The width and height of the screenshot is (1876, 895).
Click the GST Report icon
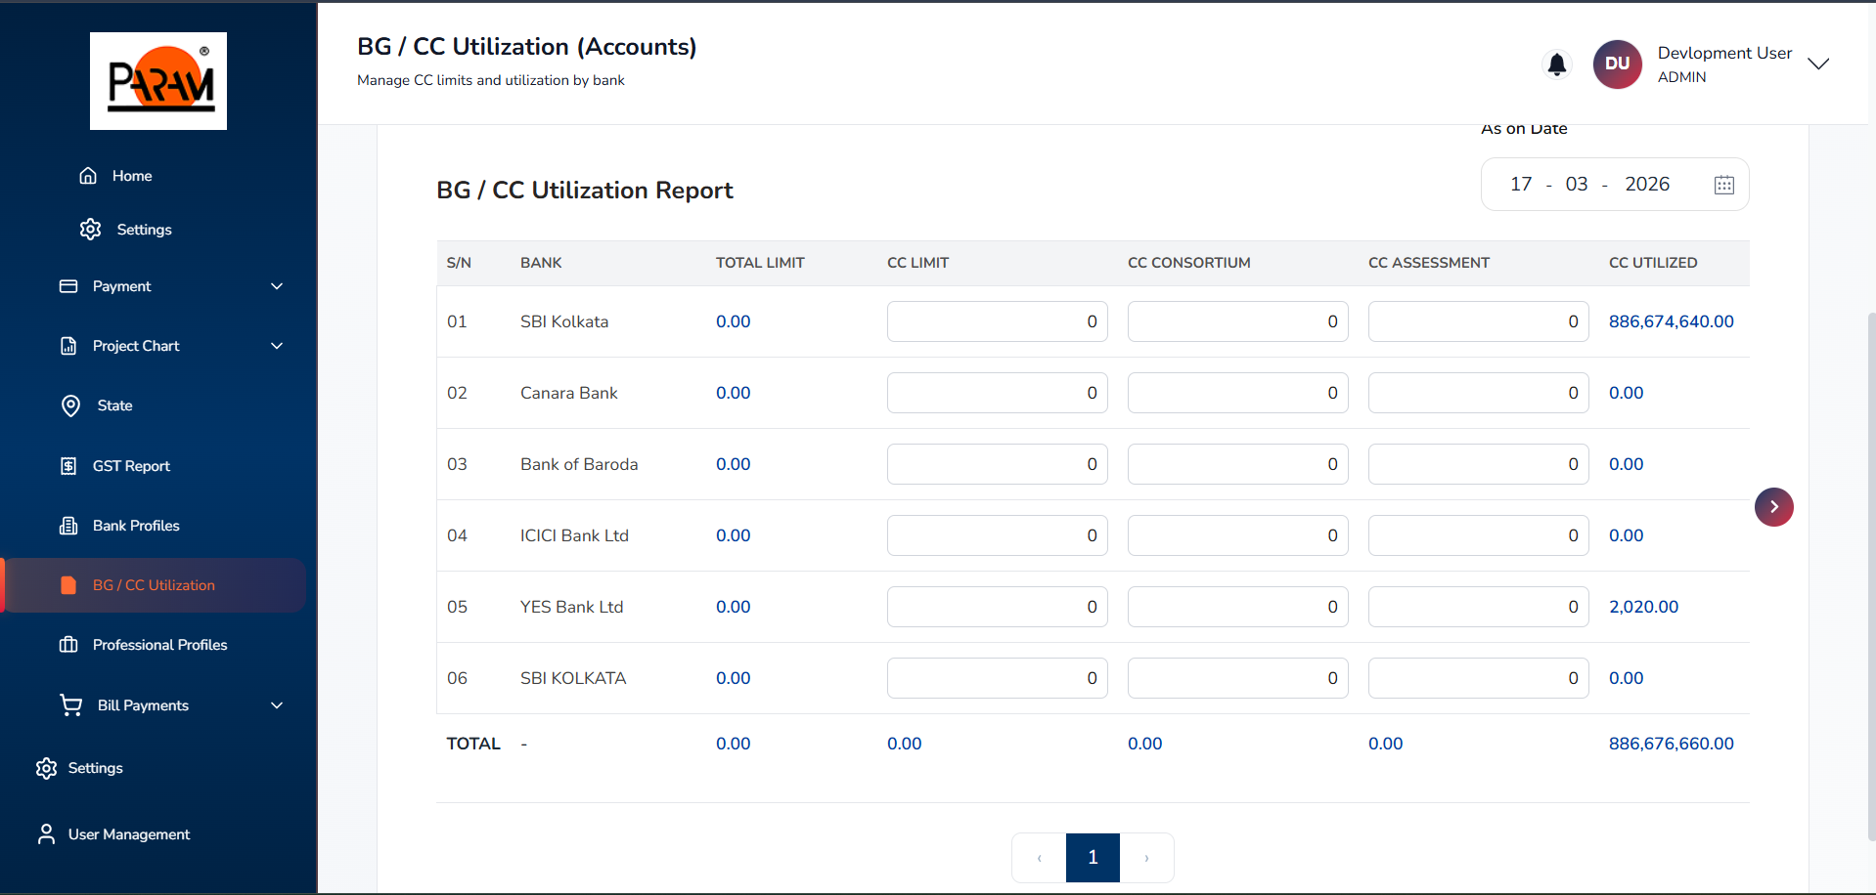coord(68,466)
